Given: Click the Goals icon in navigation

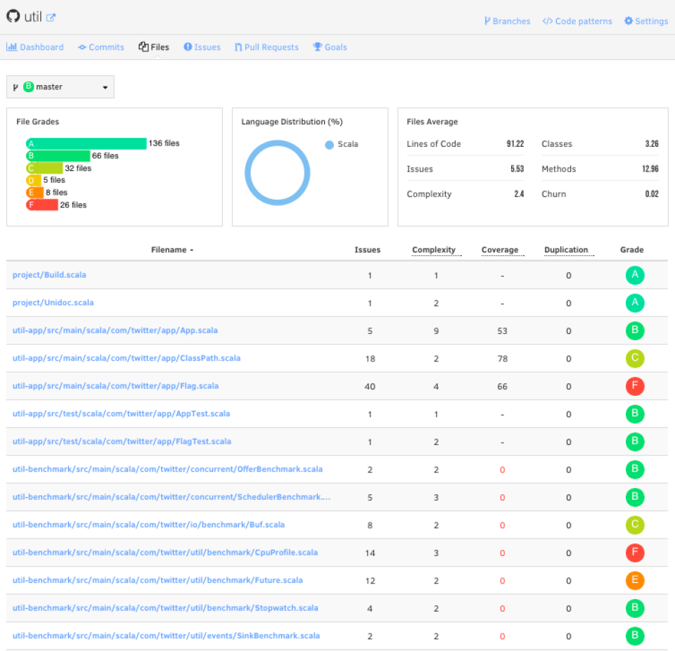Looking at the screenshot, I should [316, 47].
